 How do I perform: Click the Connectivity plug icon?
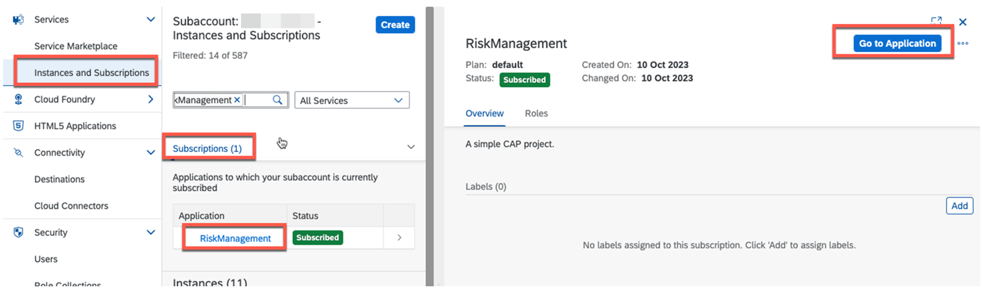(x=18, y=153)
